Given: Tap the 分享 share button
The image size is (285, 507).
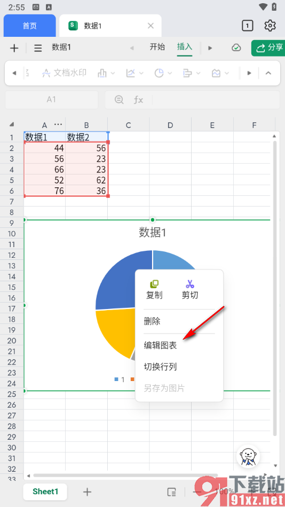Looking at the screenshot, I should point(268,48).
